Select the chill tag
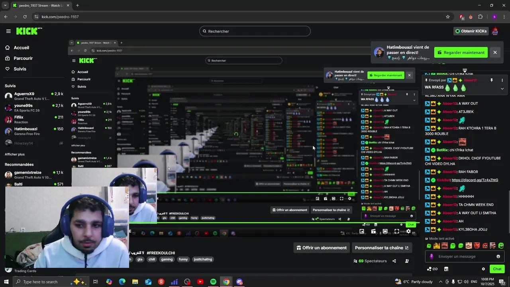510x287 pixels. pos(152,259)
